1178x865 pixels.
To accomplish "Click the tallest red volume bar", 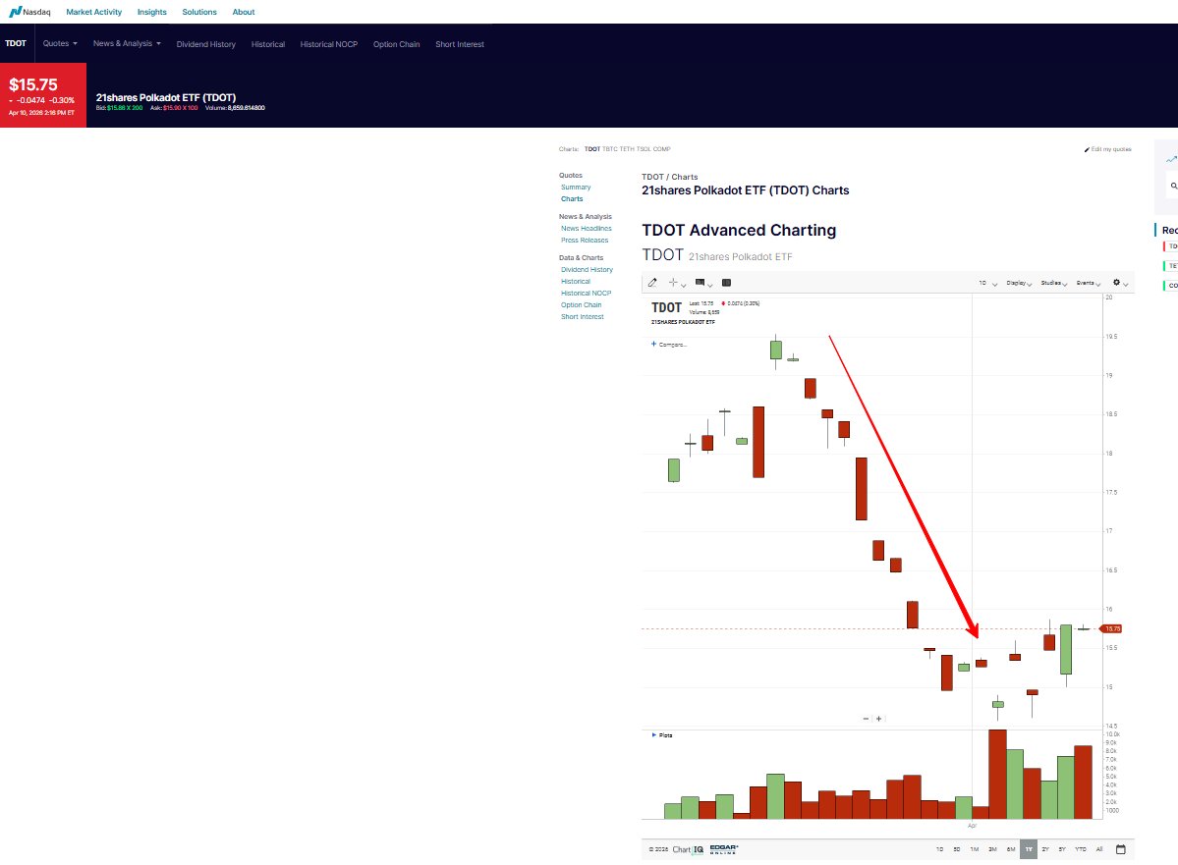I will click(997, 774).
